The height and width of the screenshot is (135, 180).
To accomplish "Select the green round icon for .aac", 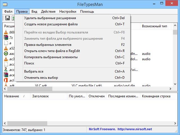I will pyautogui.click(x=6, y=53).
